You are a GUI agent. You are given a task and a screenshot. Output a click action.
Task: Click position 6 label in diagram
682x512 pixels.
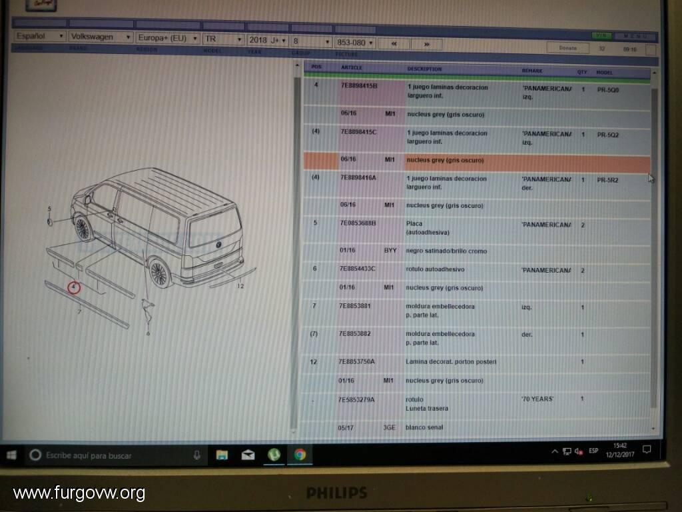point(149,333)
